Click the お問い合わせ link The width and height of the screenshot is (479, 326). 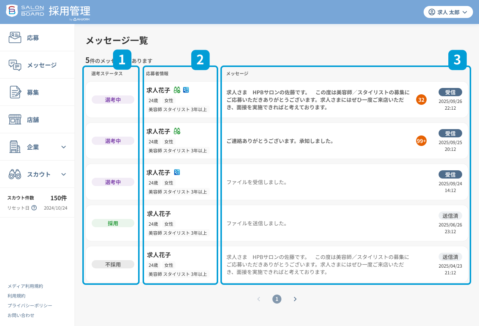pos(20,315)
